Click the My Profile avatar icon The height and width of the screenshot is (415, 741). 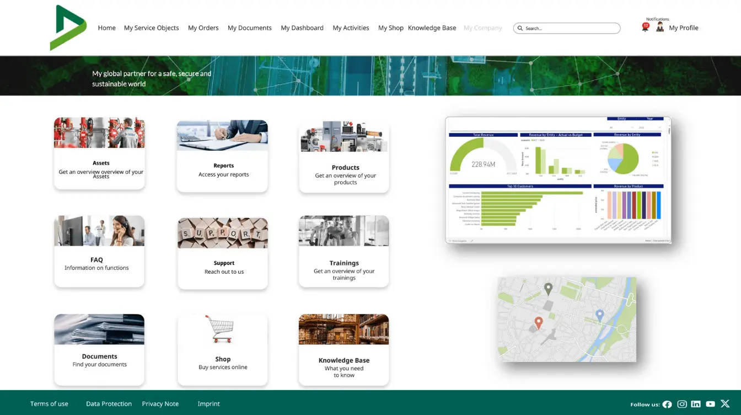click(660, 26)
